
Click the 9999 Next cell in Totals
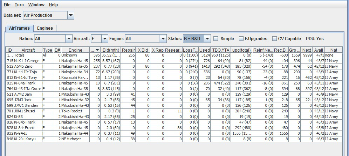307,55
